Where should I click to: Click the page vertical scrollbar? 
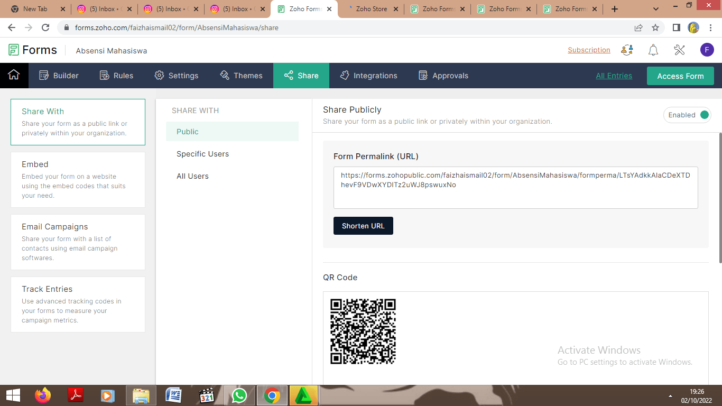719,198
